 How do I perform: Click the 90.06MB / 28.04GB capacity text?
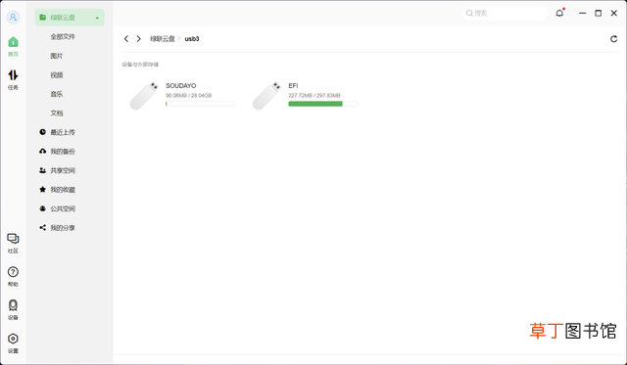[x=189, y=96]
